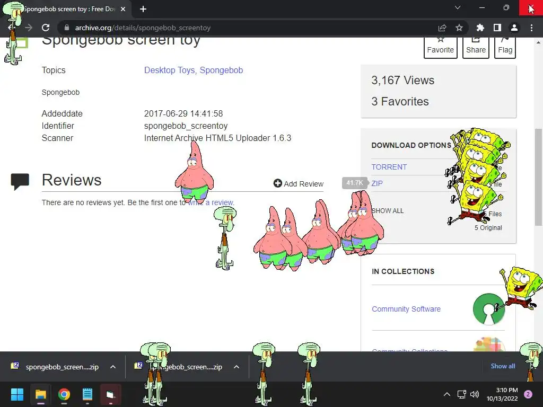Open the volume tray icon
The width and height of the screenshot is (543, 407).
click(475, 394)
